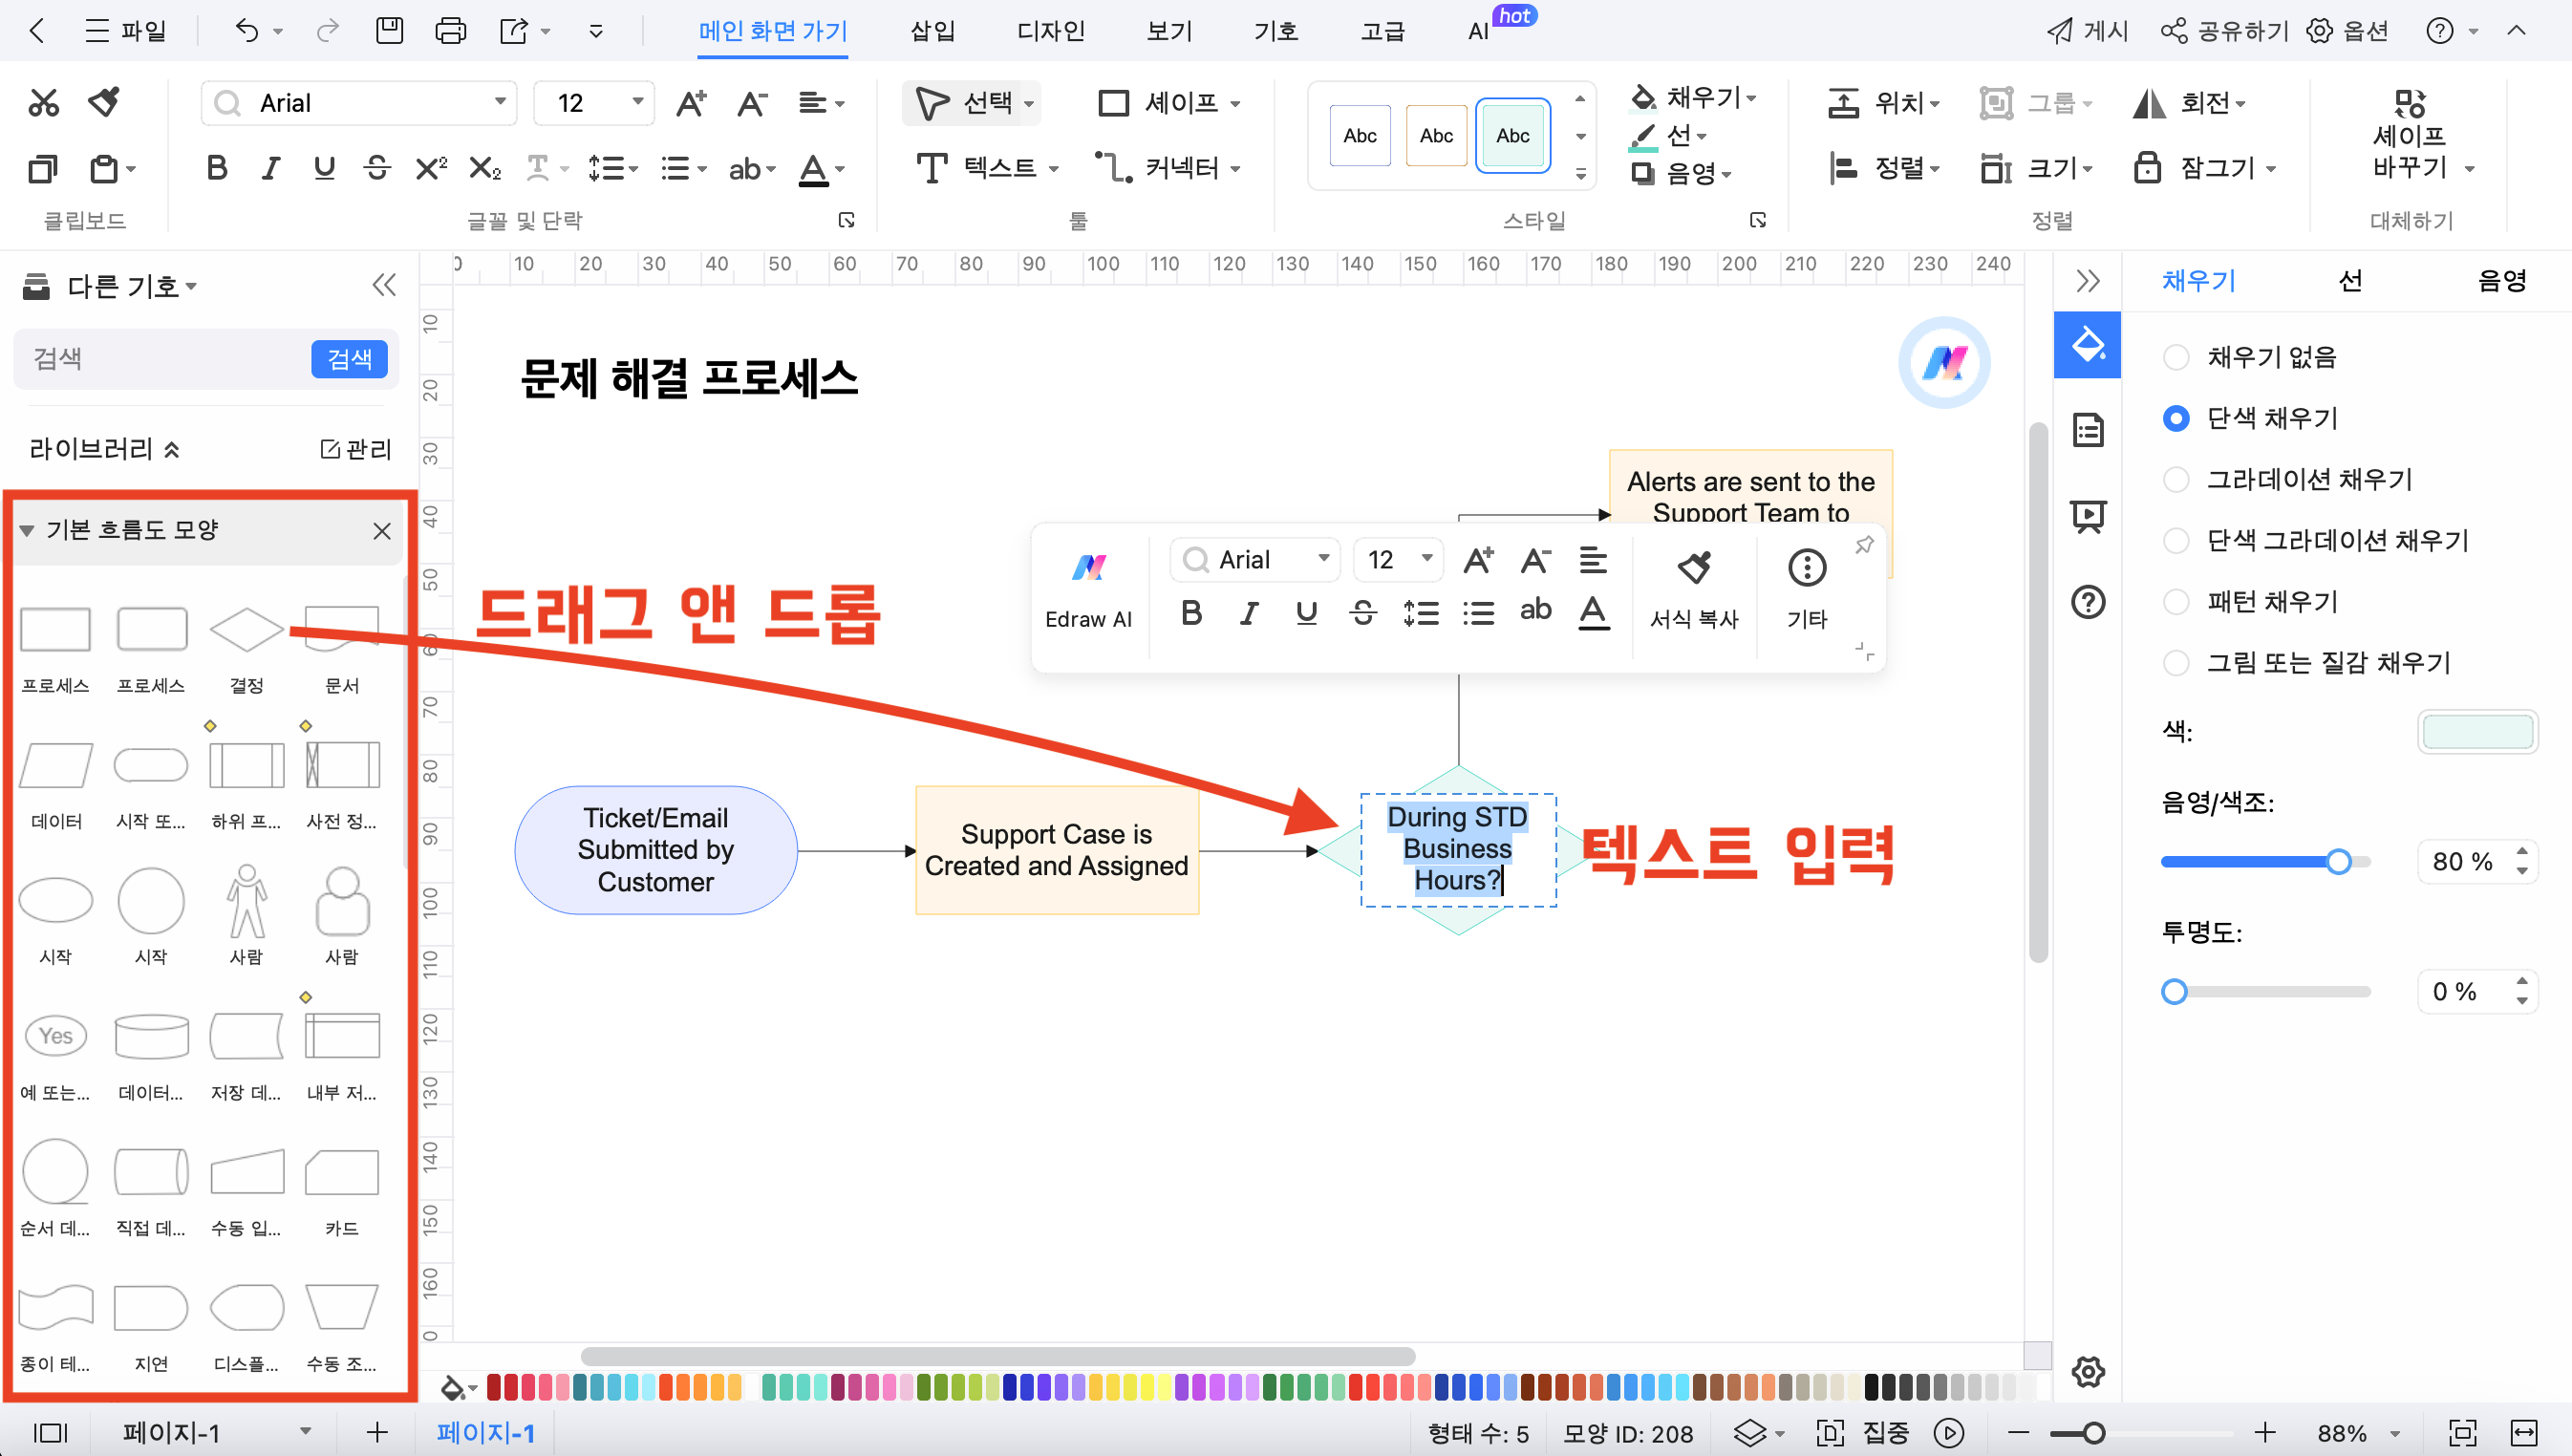The height and width of the screenshot is (1456, 2572).
Task: Open the font size 12 dropdown in ribbon
Action: pyautogui.click(x=637, y=102)
